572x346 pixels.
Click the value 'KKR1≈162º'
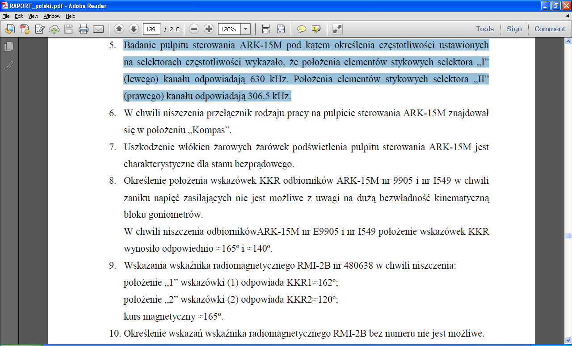312,283
